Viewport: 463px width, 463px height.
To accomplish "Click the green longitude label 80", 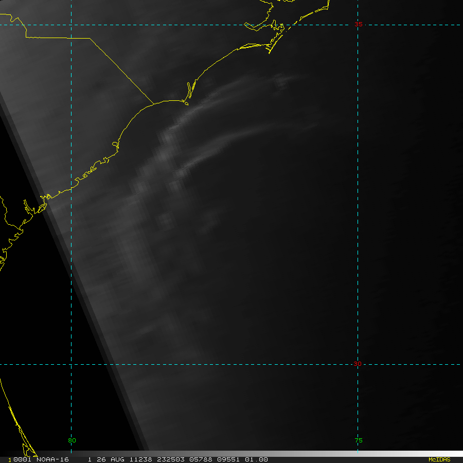I will coord(72,440).
